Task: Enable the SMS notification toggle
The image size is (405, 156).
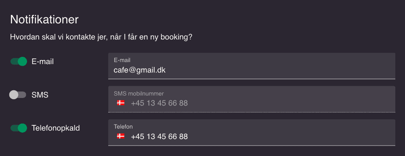Action: 18,95
